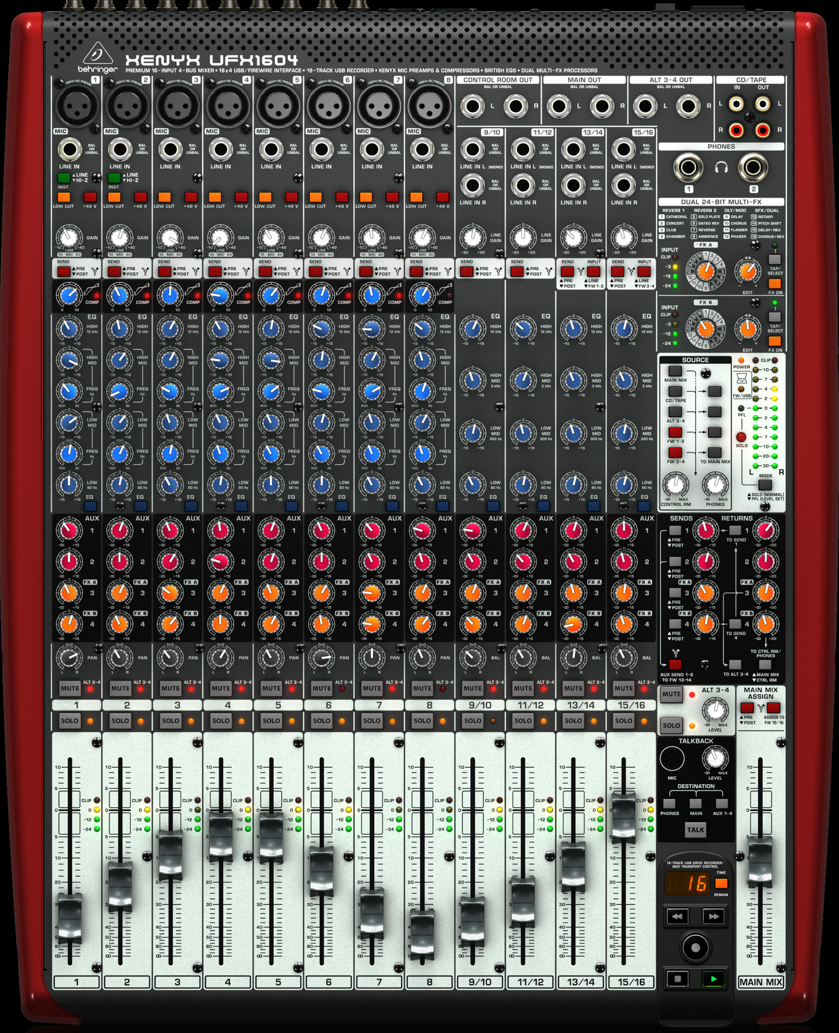The height and width of the screenshot is (1033, 839).
Task: Select AUX 1-4 as the talkback destination
Action: tap(722, 804)
